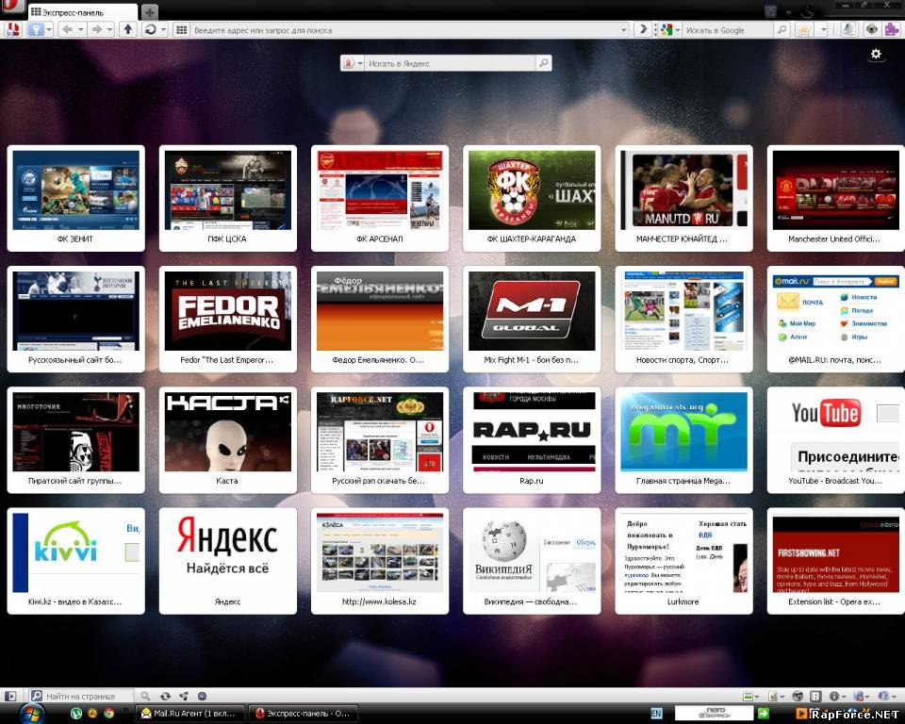Open the Rap.ru speed dial

tap(532, 440)
